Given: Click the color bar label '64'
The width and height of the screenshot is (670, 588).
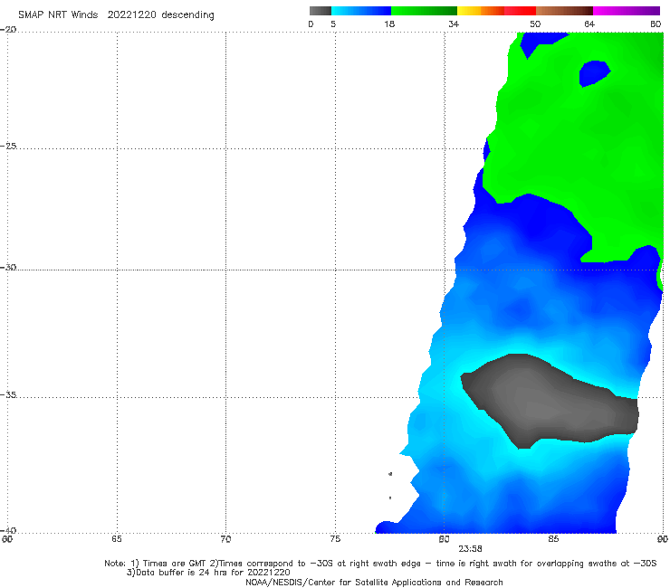Looking at the screenshot, I should [589, 24].
